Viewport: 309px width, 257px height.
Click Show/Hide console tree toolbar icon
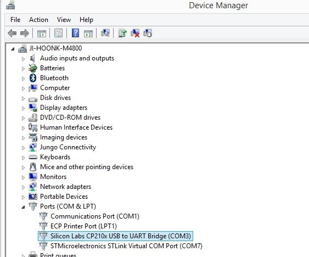tap(42, 33)
